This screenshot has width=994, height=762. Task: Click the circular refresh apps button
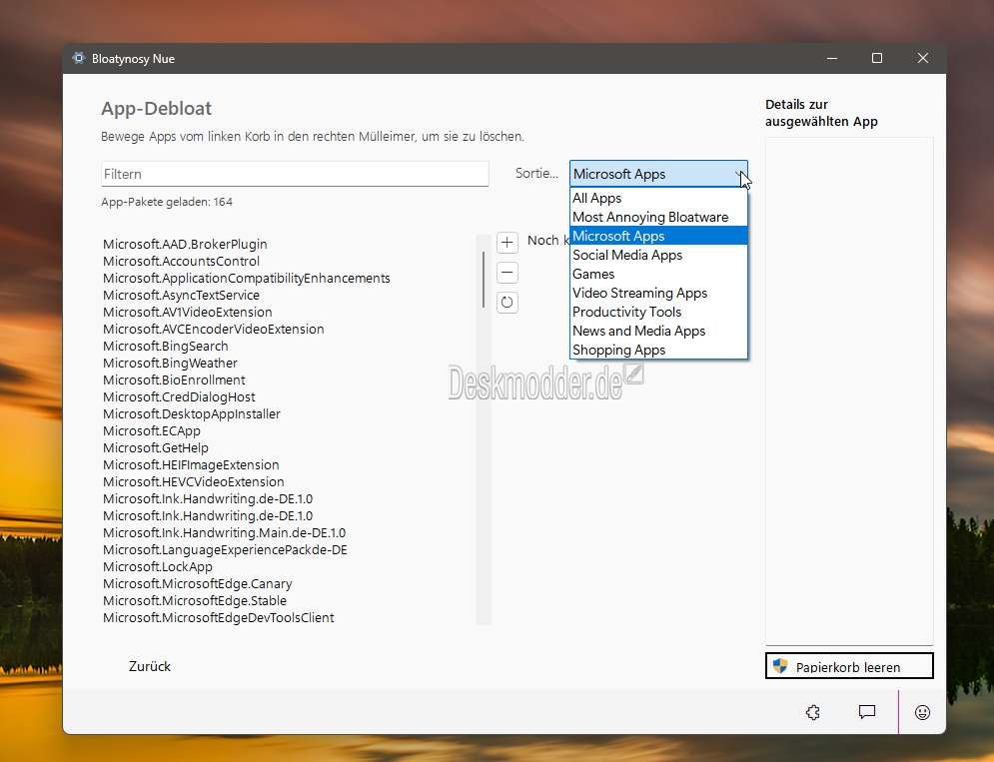(507, 303)
